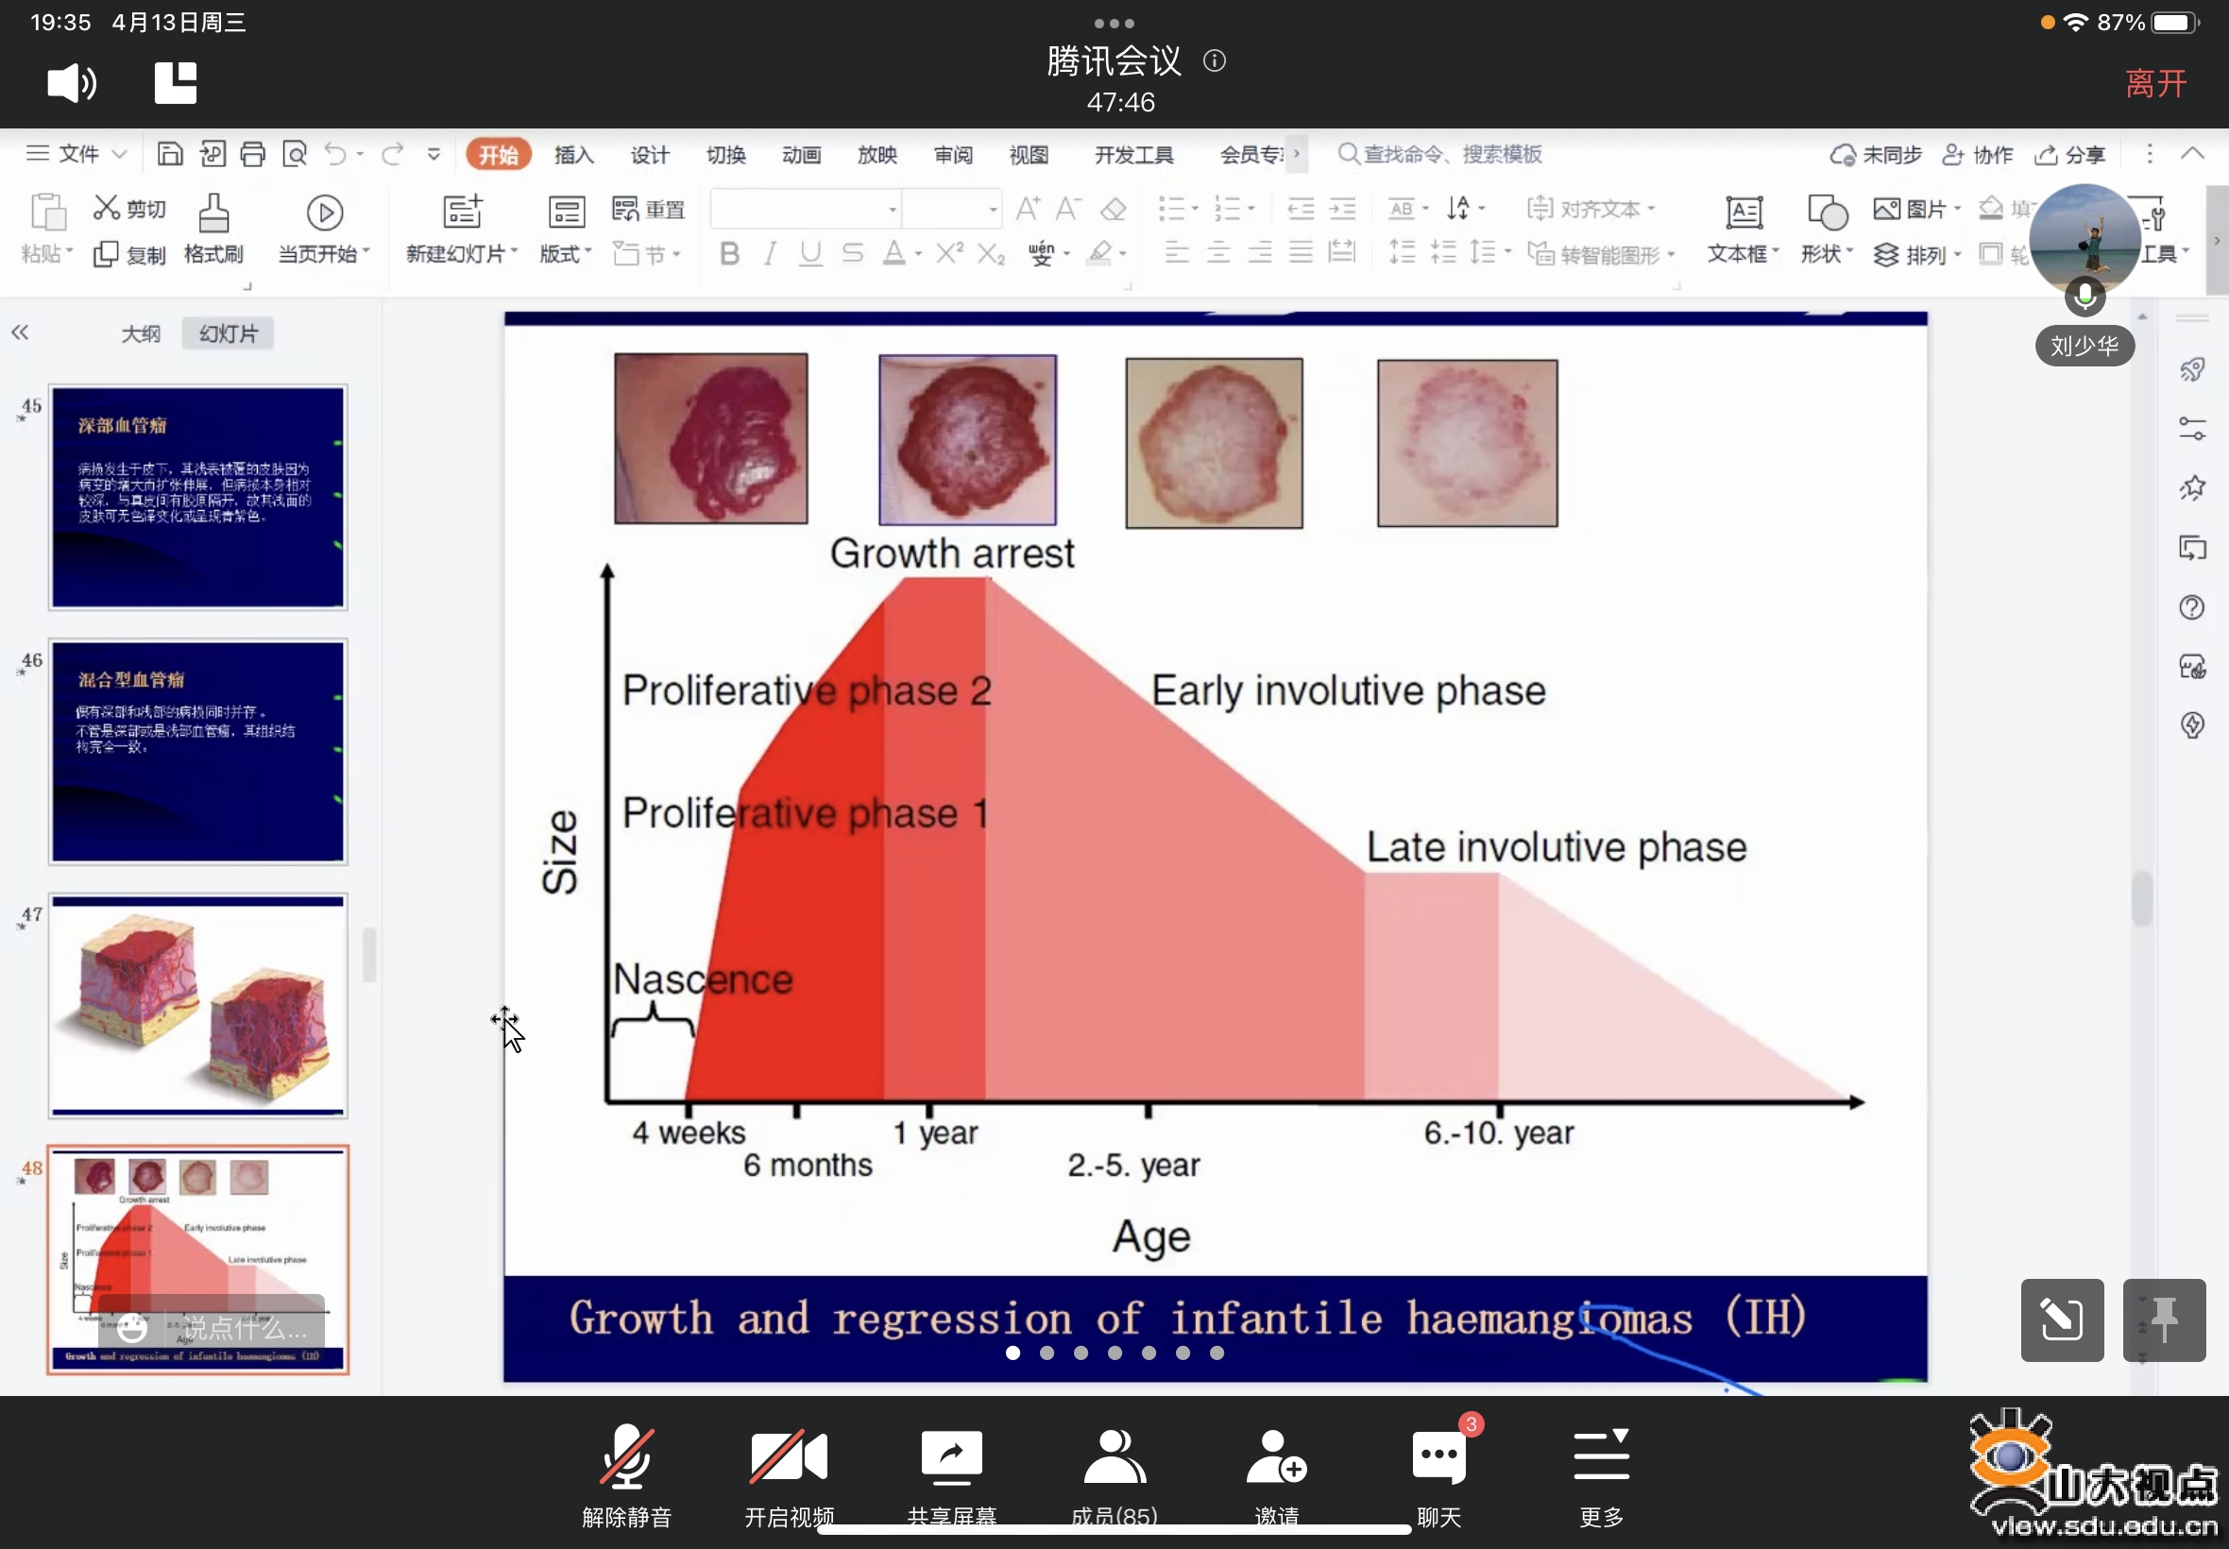Click the invite (邀请) icon
This screenshot has width=2229, height=1549.
1276,1456
